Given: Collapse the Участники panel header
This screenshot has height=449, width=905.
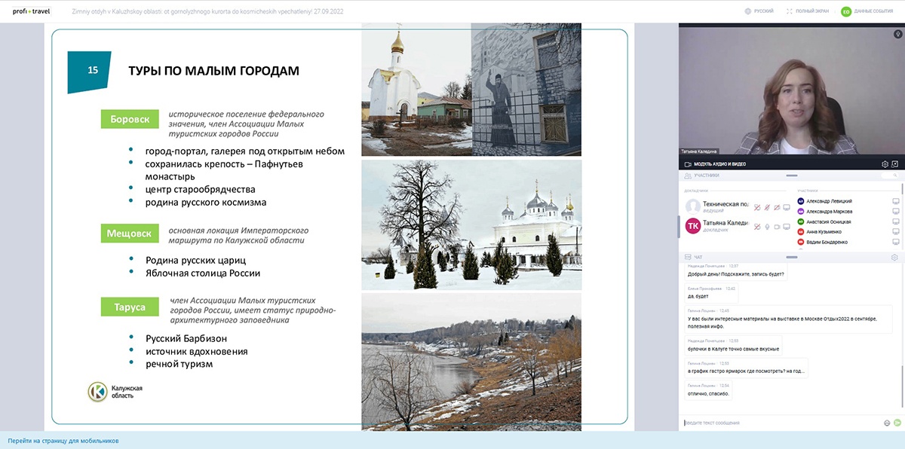Looking at the screenshot, I should [x=792, y=176].
